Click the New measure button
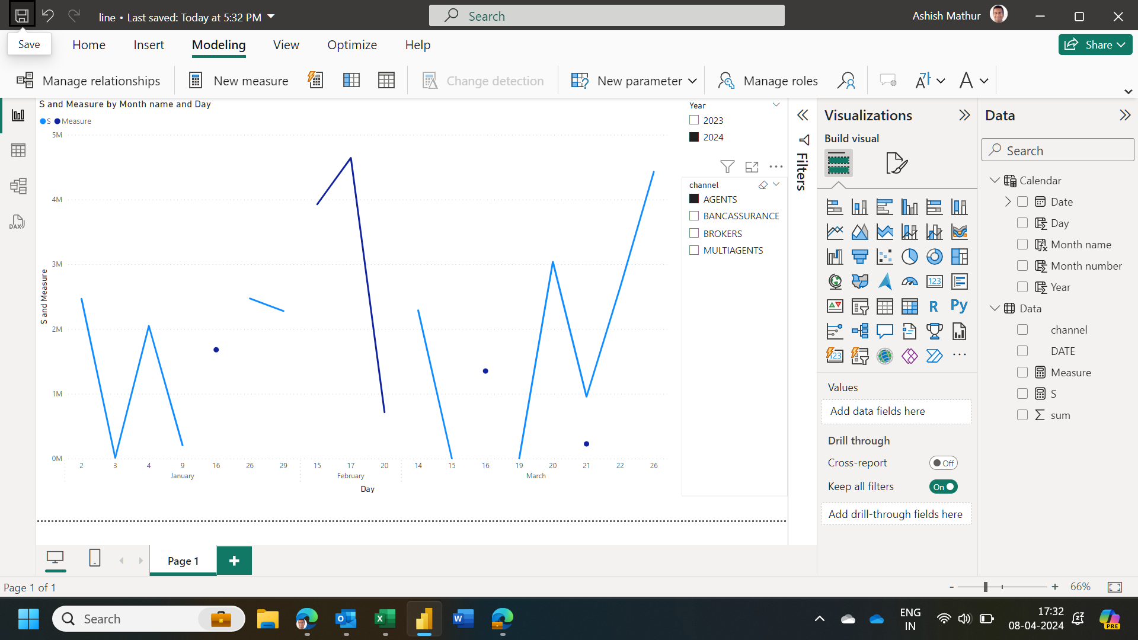Screen dimensions: 1138x640 point(238,81)
